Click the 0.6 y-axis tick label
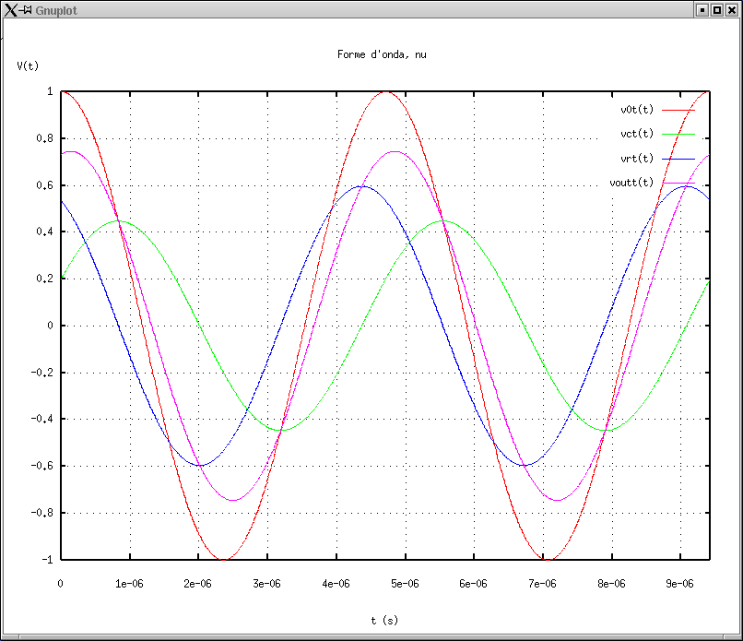743x641 pixels. pos(44,185)
